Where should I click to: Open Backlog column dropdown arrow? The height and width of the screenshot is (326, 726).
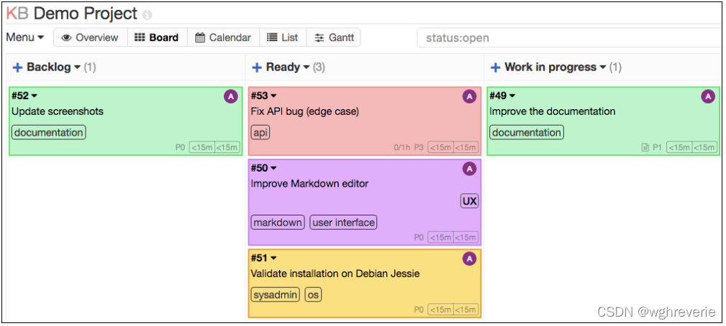77,67
